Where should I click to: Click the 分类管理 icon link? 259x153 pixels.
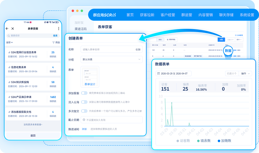click(x=239, y=35)
